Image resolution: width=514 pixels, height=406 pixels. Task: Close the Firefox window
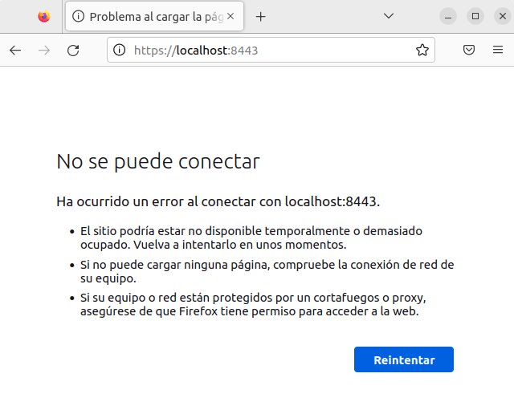coord(503,16)
